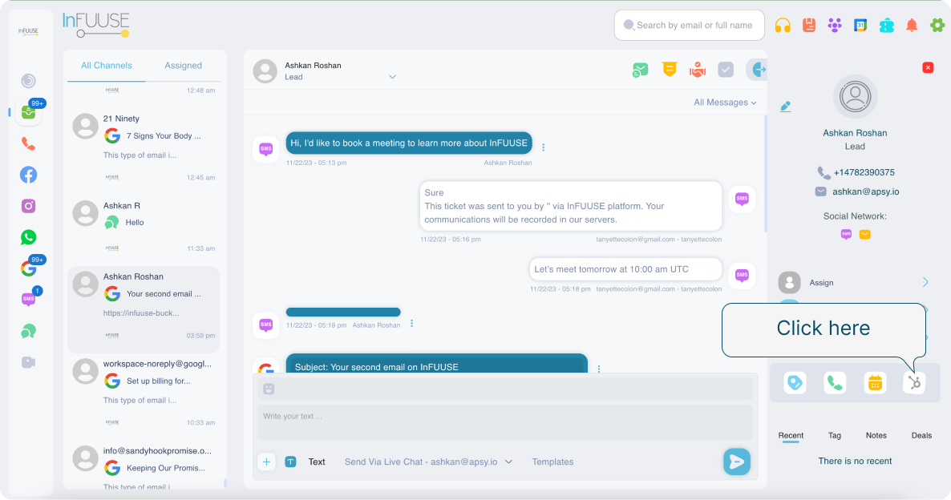Open options menu for 05:19 pm message
This screenshot has height=500, width=951.
click(412, 324)
